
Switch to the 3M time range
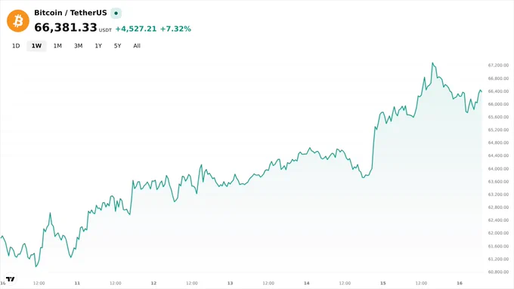tap(78, 46)
